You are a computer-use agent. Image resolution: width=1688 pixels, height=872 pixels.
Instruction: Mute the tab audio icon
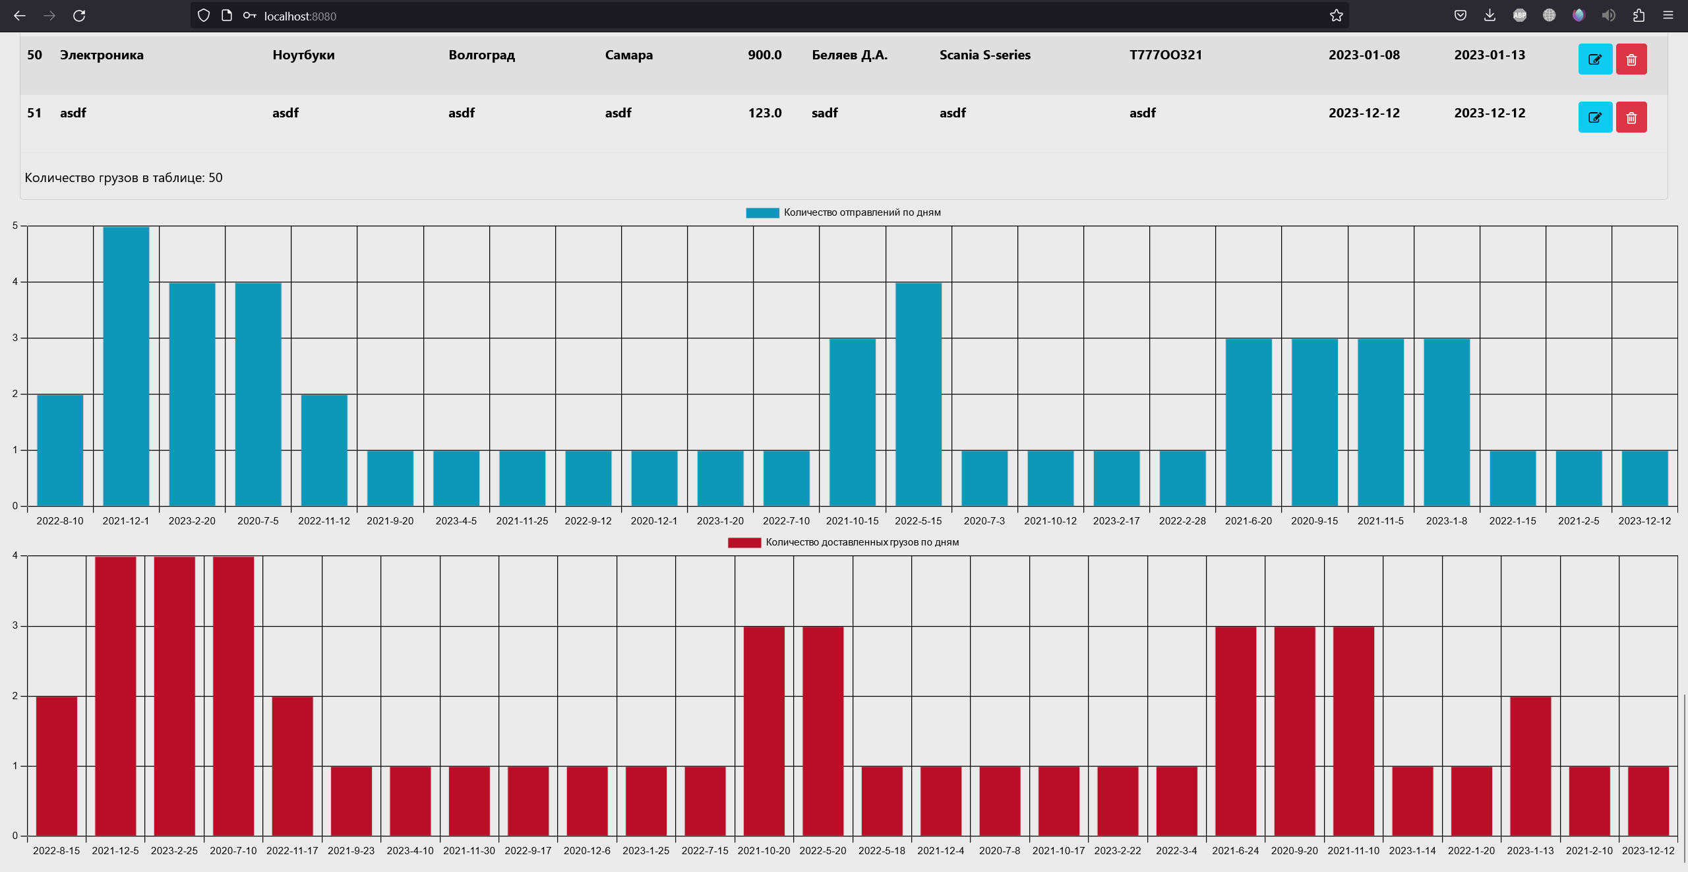(x=1608, y=15)
